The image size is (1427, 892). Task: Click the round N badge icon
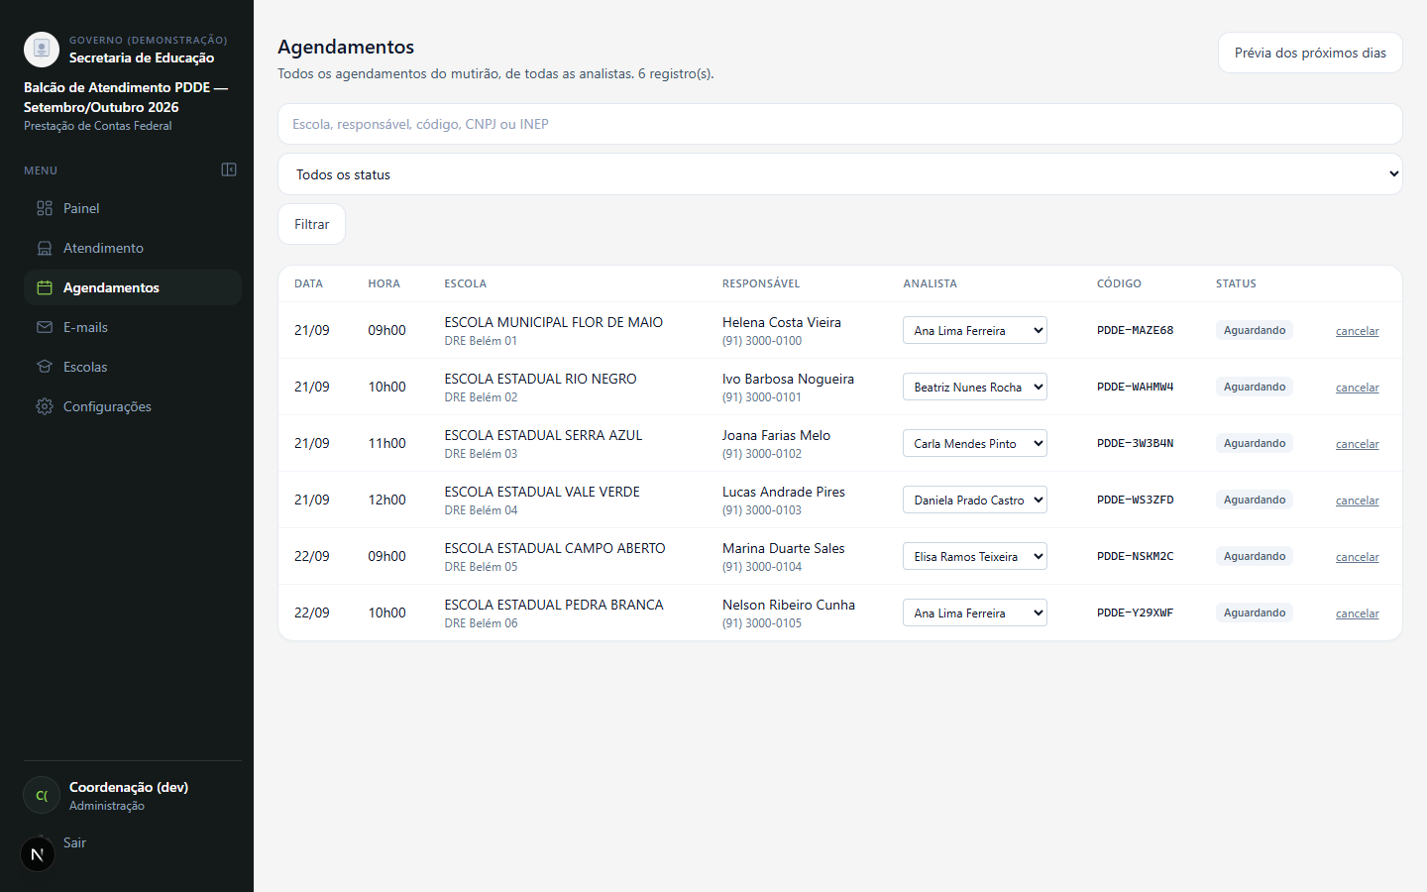click(x=38, y=853)
